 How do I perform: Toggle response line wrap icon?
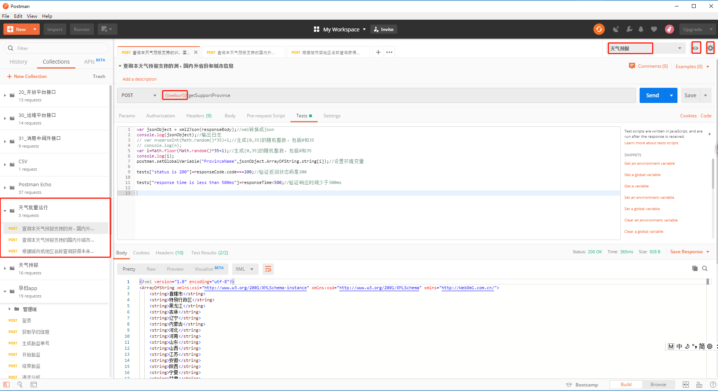268,269
